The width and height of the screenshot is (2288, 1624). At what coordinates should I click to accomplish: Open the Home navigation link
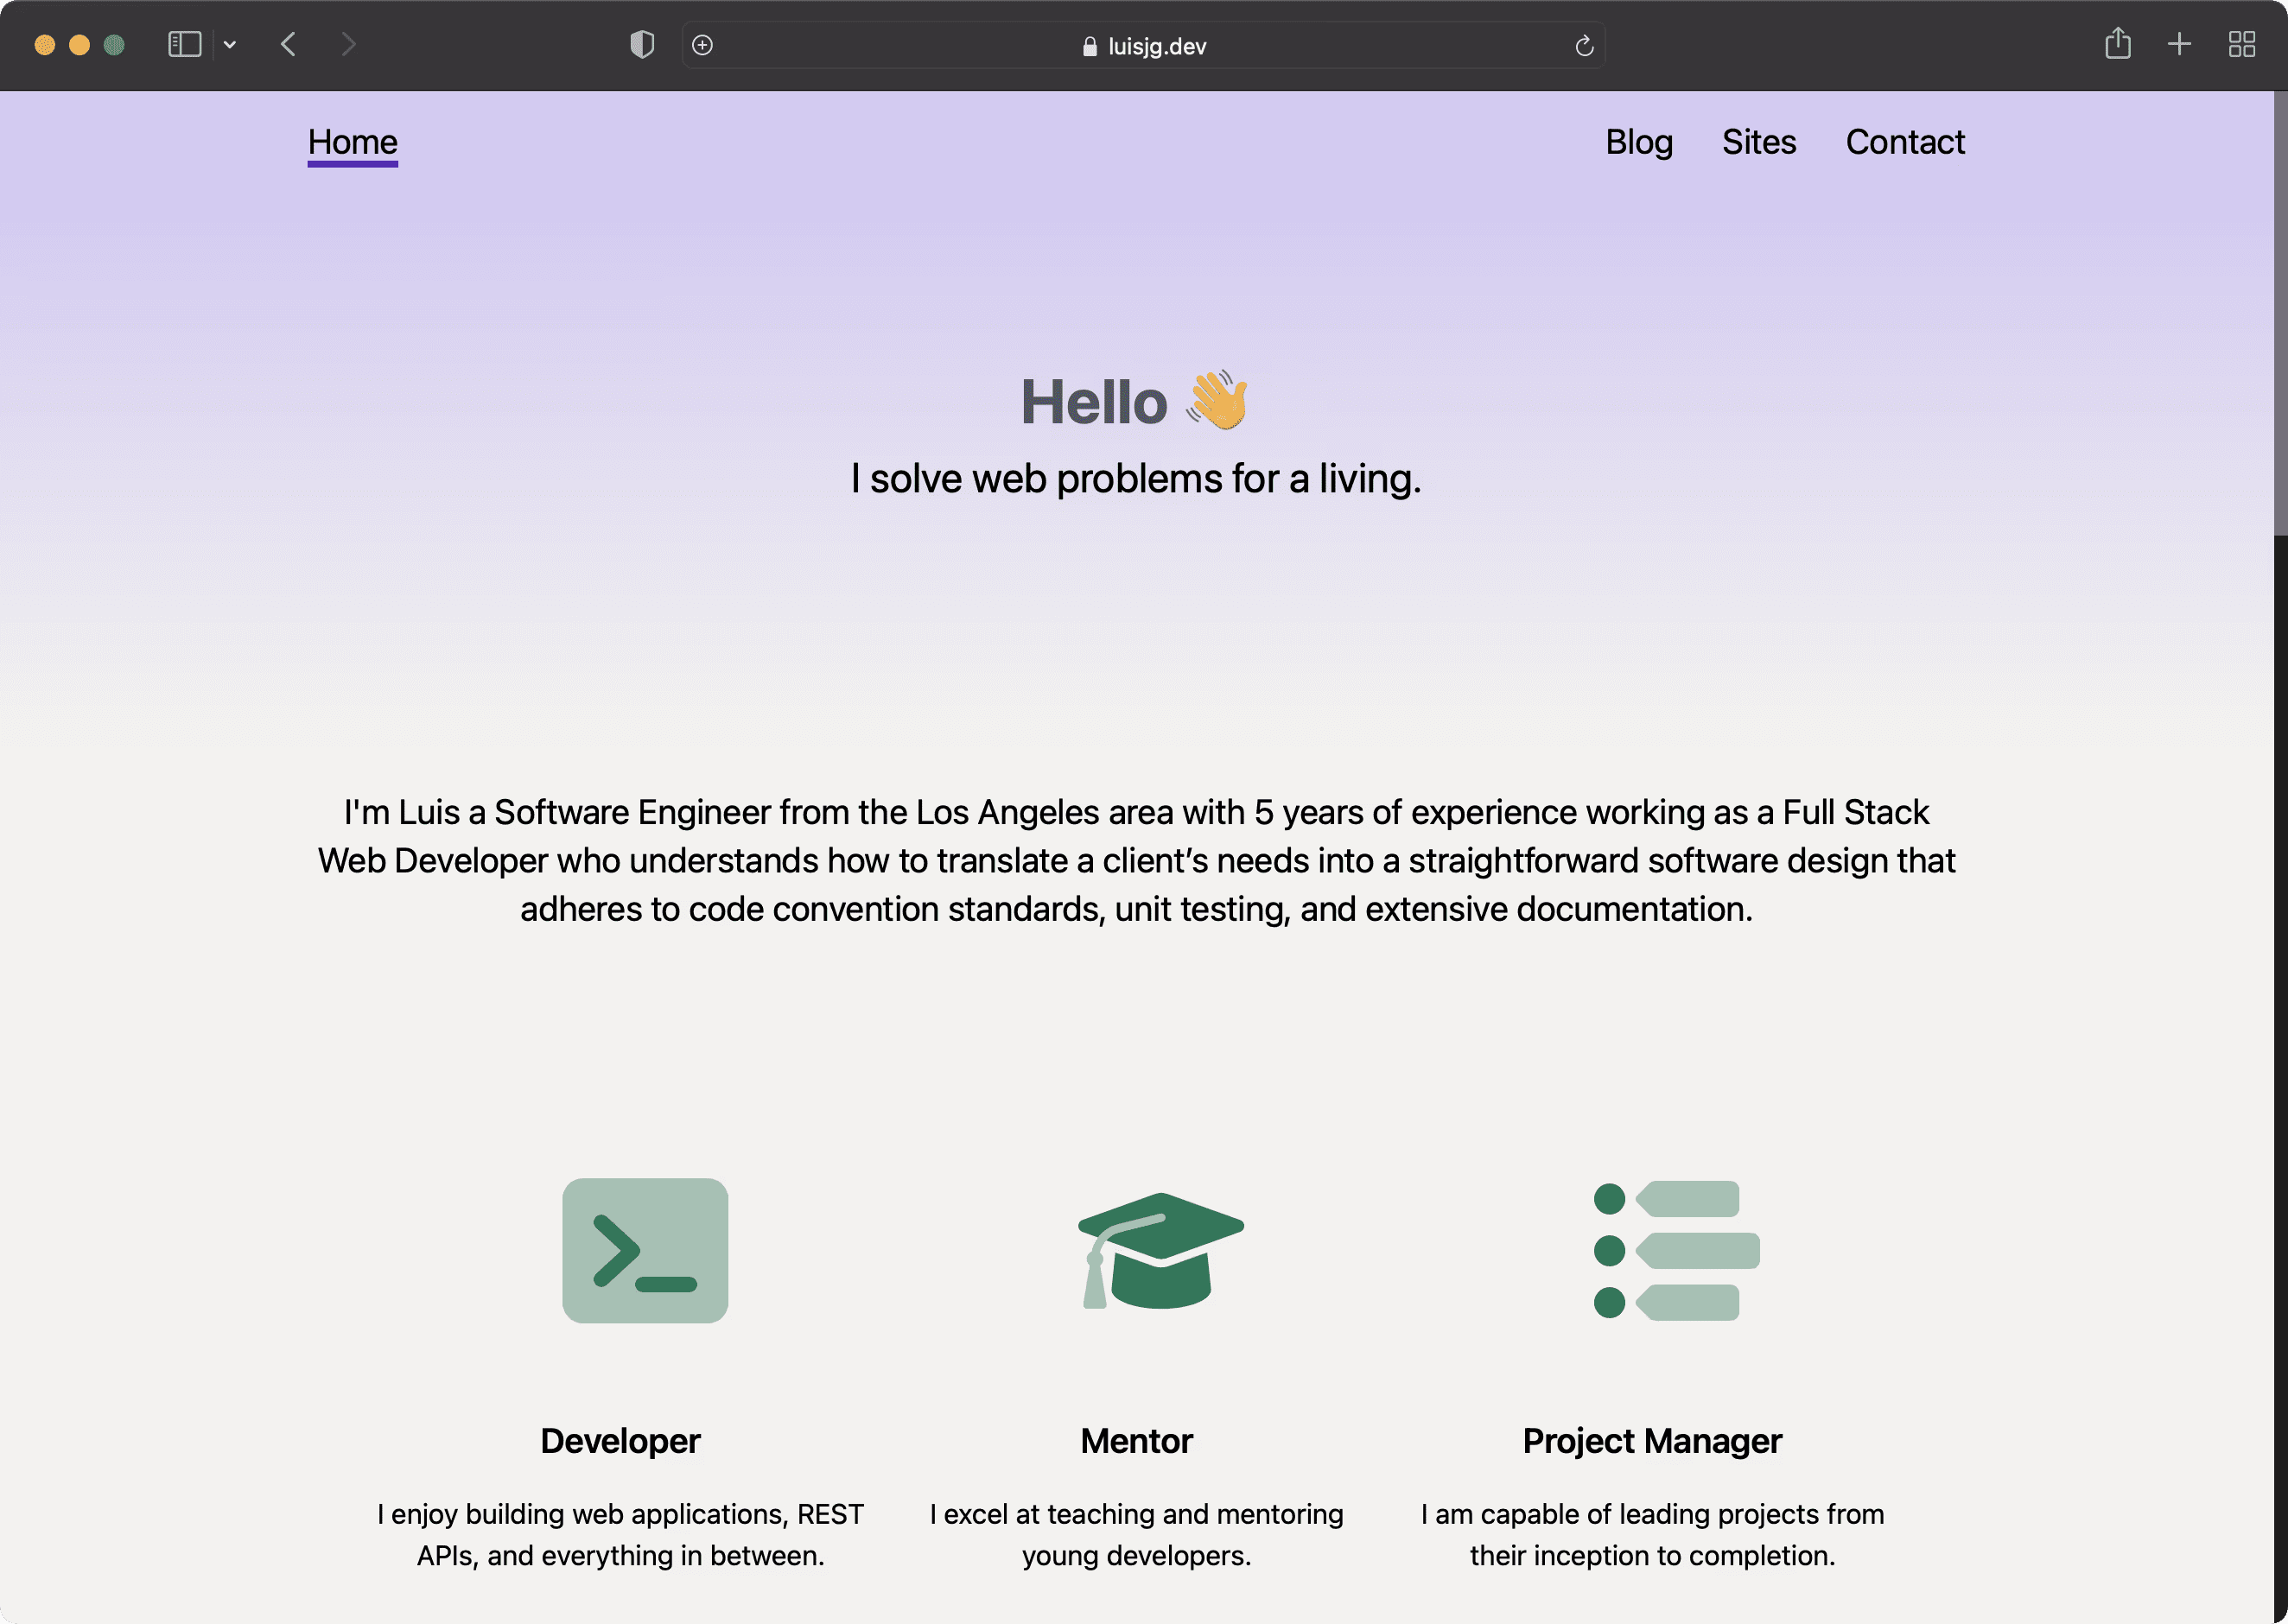[352, 142]
